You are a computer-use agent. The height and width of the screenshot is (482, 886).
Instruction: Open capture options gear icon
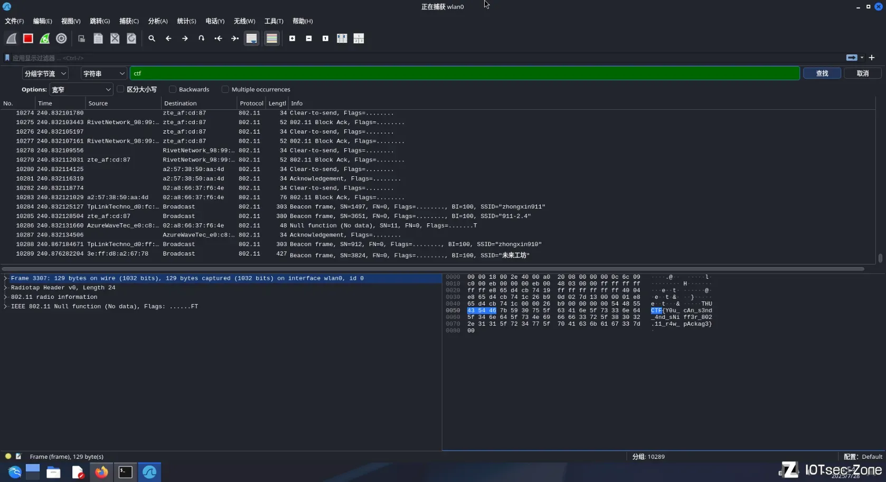(x=61, y=39)
